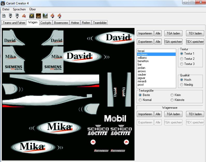The width and height of the screenshot is (206, 162).
Task: Click the McLaren car texture preview
Action: coord(68,94)
